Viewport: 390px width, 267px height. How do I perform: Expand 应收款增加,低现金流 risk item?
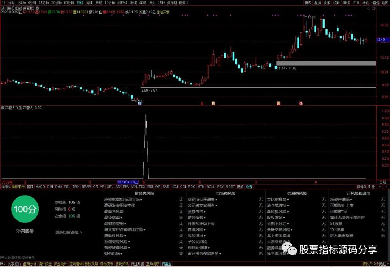click(x=123, y=200)
